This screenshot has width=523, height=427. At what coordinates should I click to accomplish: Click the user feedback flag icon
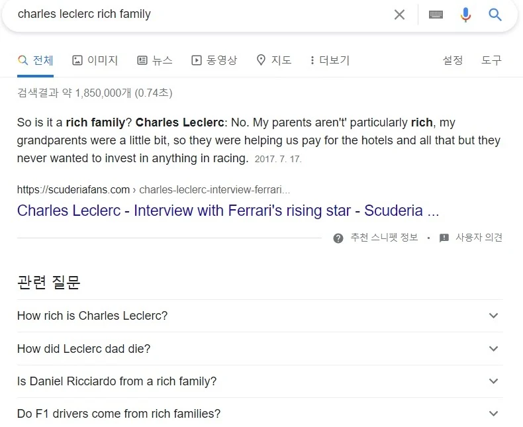(x=444, y=238)
